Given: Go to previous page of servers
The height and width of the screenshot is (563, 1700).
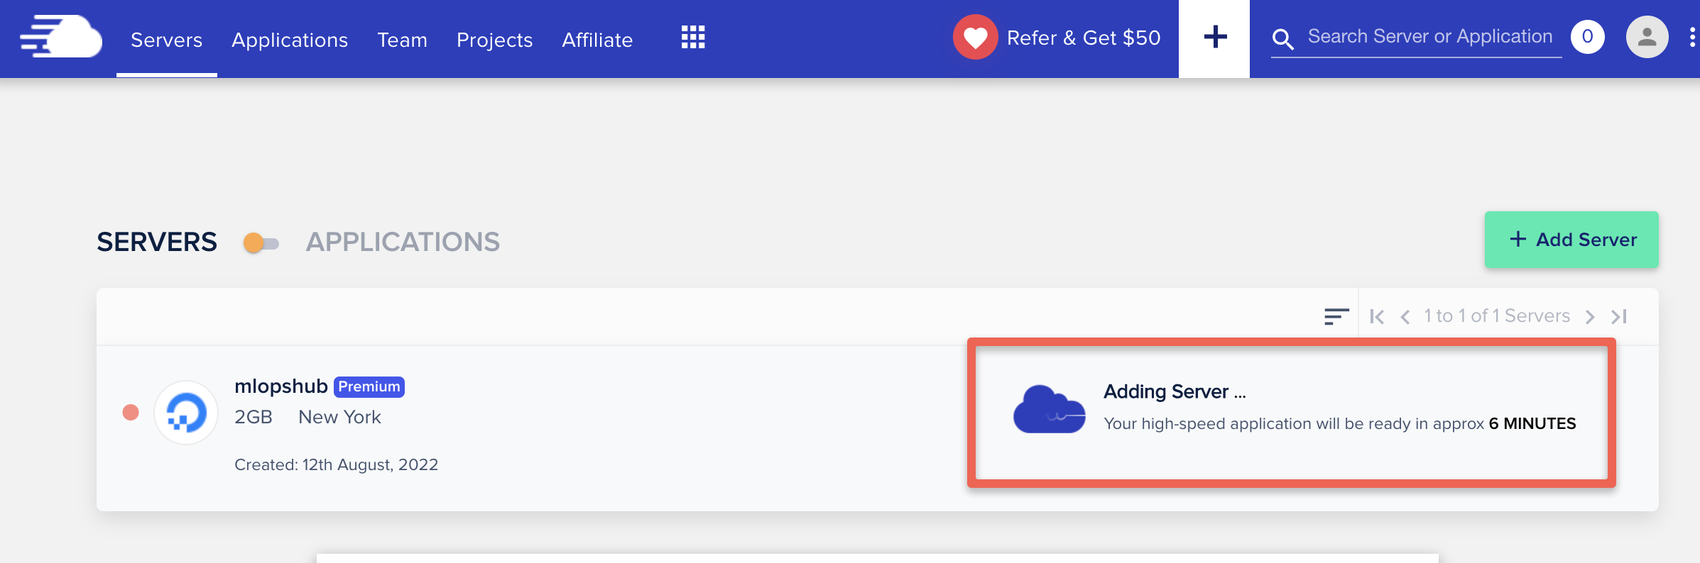Looking at the screenshot, I should (x=1405, y=316).
